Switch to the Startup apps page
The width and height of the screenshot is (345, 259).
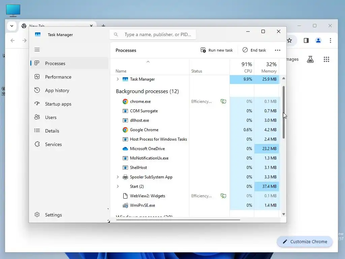click(x=69, y=104)
